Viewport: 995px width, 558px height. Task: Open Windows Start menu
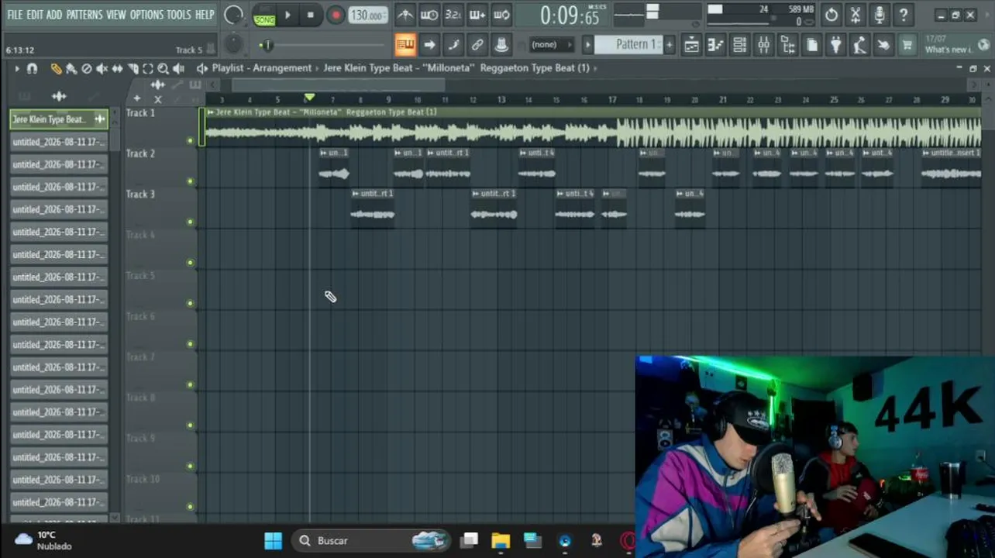[x=273, y=541]
